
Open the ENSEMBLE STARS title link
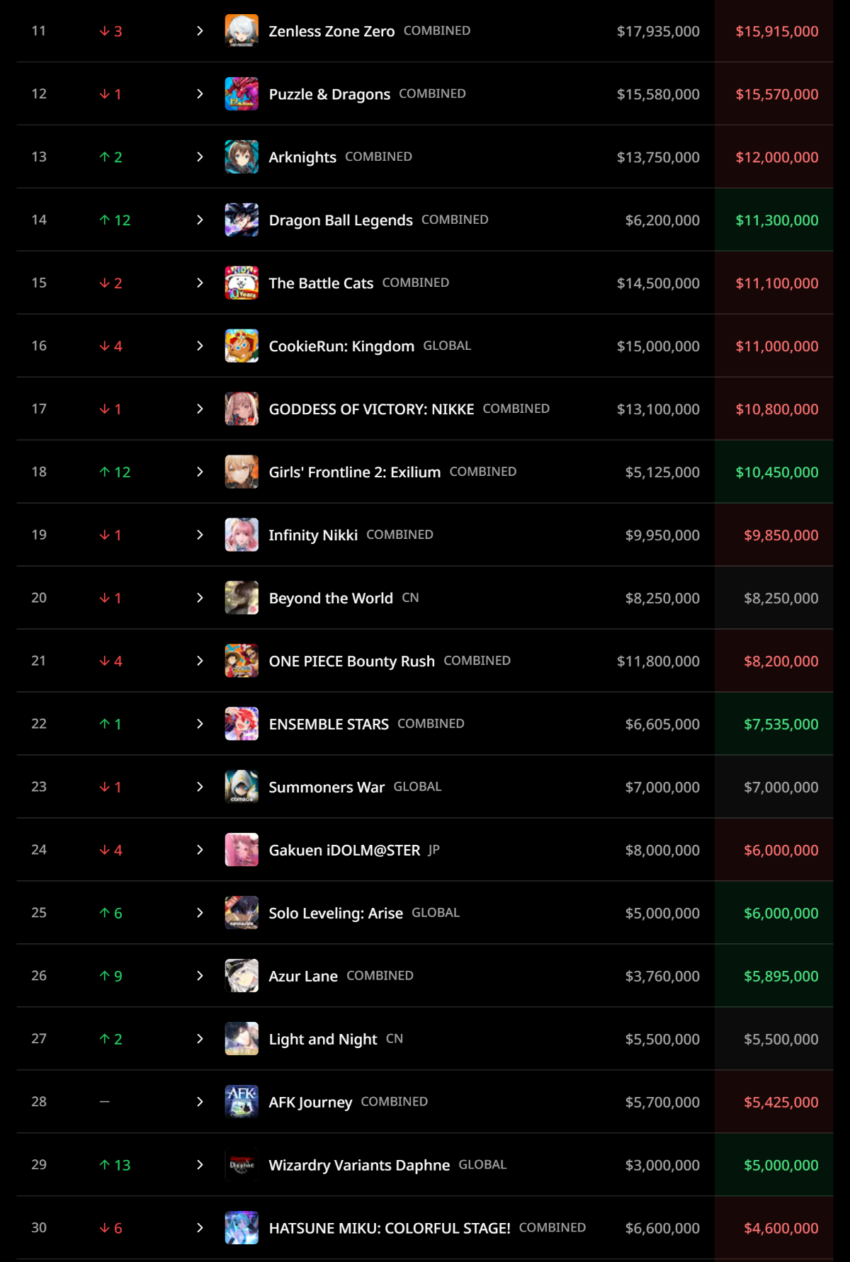coord(329,724)
